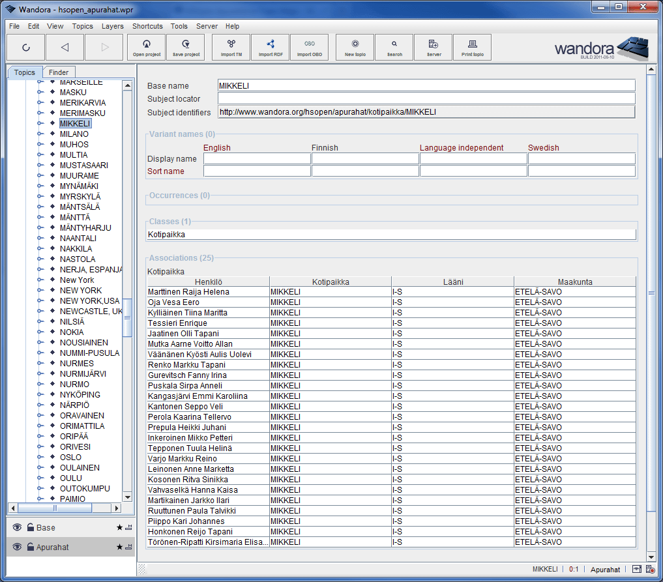Image resolution: width=663 pixels, height=582 pixels.
Task: Expand the OSLO tree node
Action: pyautogui.click(x=40, y=457)
